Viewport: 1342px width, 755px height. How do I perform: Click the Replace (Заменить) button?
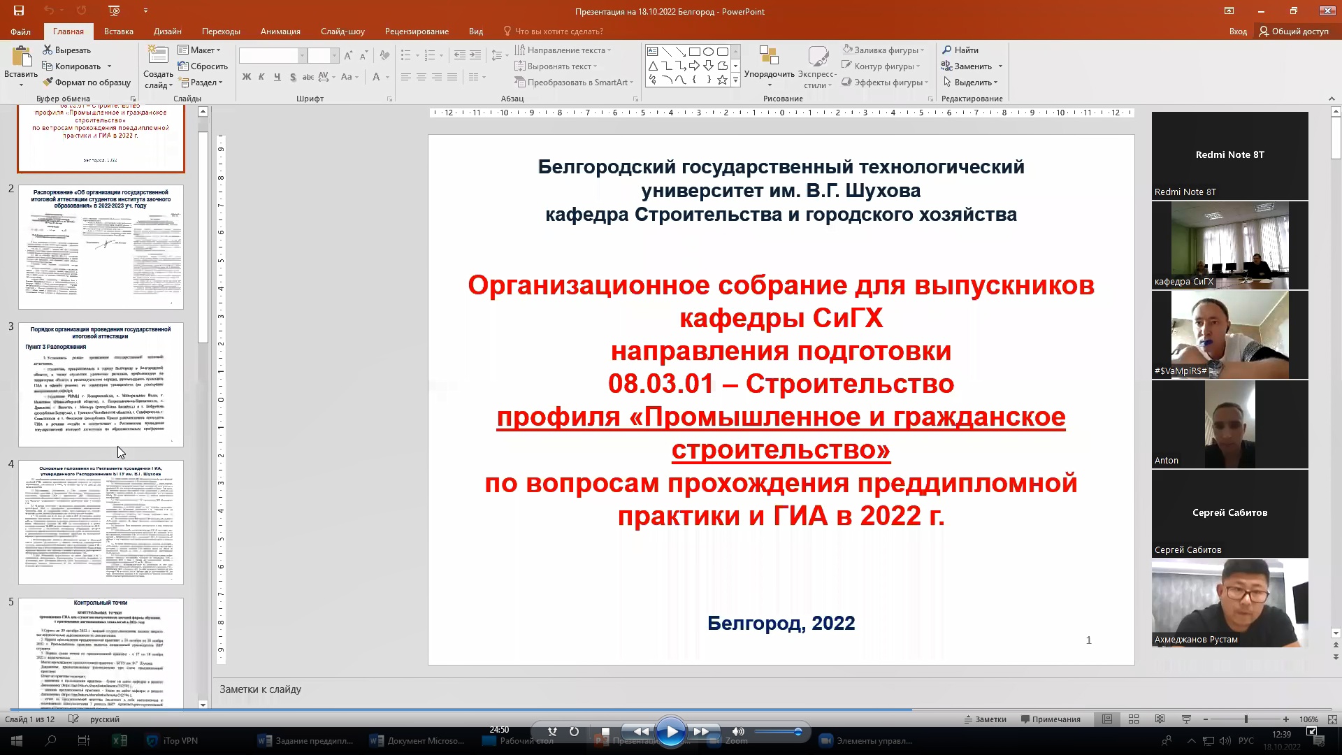(967, 66)
